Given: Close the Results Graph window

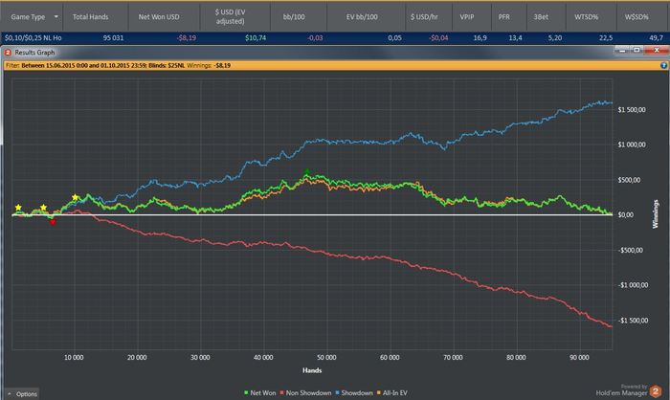Looking at the screenshot, I should point(657,51).
